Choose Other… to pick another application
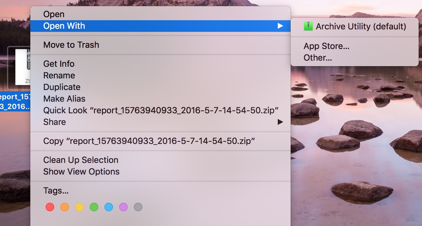The width and height of the screenshot is (422, 226). pos(318,58)
